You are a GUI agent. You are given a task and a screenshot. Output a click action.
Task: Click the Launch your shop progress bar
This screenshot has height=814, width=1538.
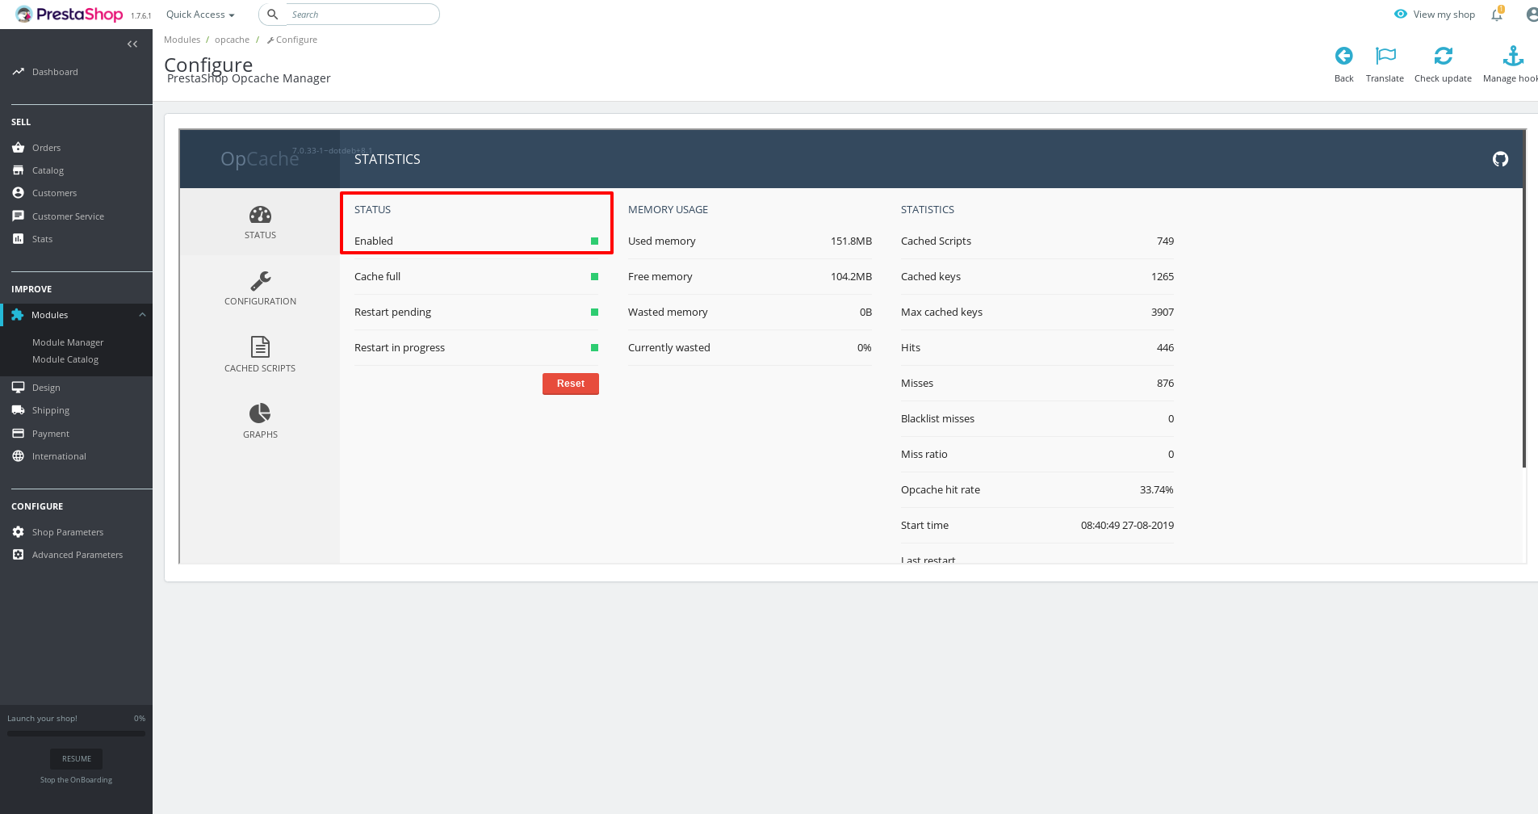[x=76, y=733]
